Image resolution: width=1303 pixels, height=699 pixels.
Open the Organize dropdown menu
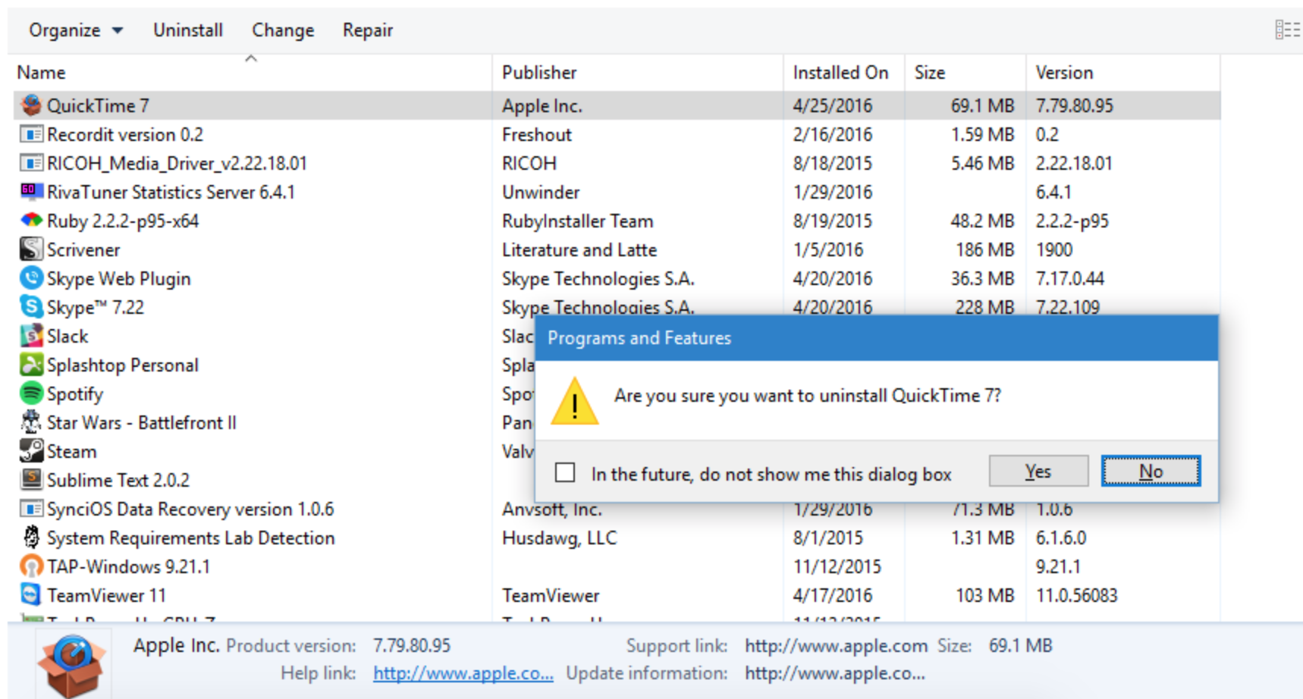click(75, 30)
